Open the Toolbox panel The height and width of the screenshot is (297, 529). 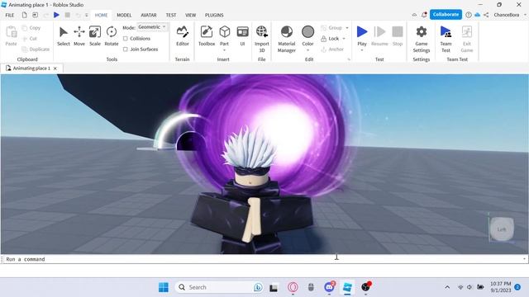(207, 35)
